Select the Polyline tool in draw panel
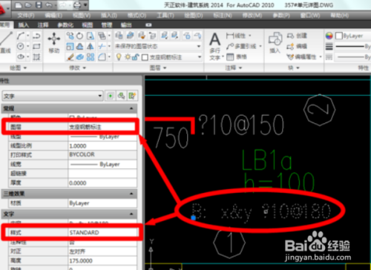Screen dimensions: 371x270 [36, 36]
